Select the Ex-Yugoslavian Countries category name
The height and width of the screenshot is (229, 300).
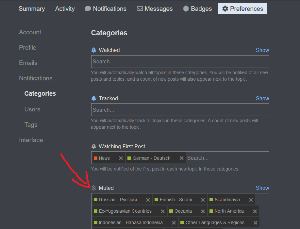click(x=125, y=211)
